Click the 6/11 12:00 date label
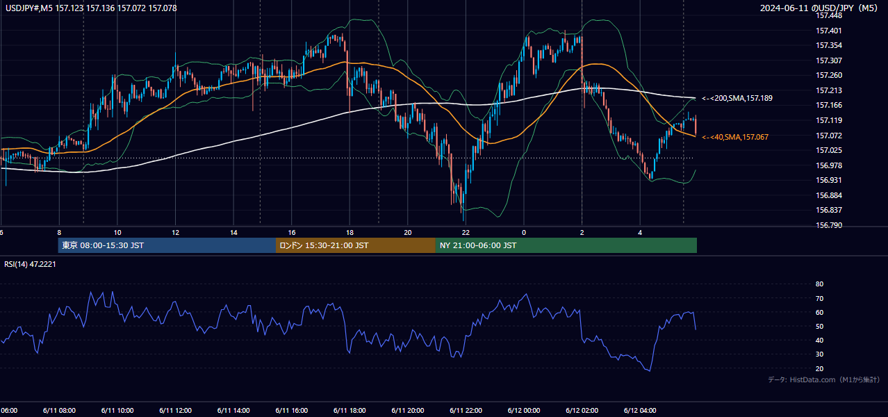 175,411
